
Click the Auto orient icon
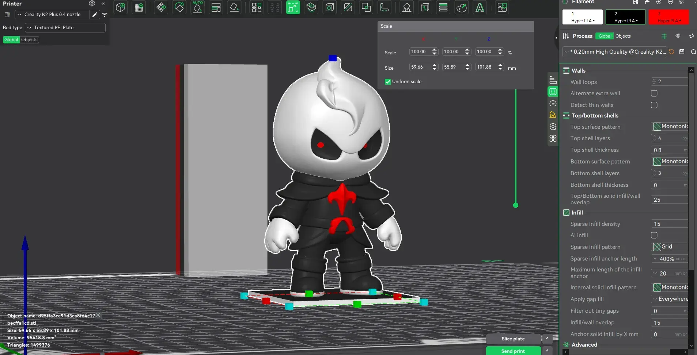tap(198, 7)
